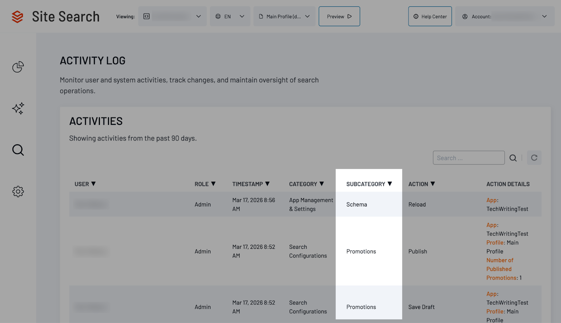Open the Help Center
This screenshot has width=561, height=323.
click(x=430, y=16)
